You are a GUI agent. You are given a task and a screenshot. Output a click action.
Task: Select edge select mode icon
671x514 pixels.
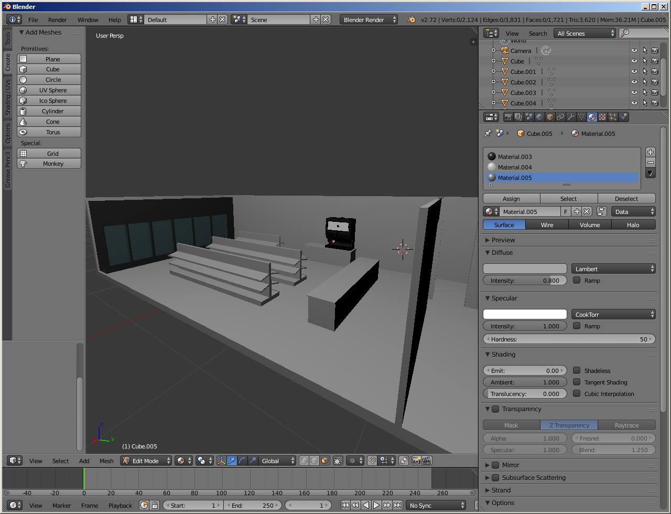pos(314,461)
